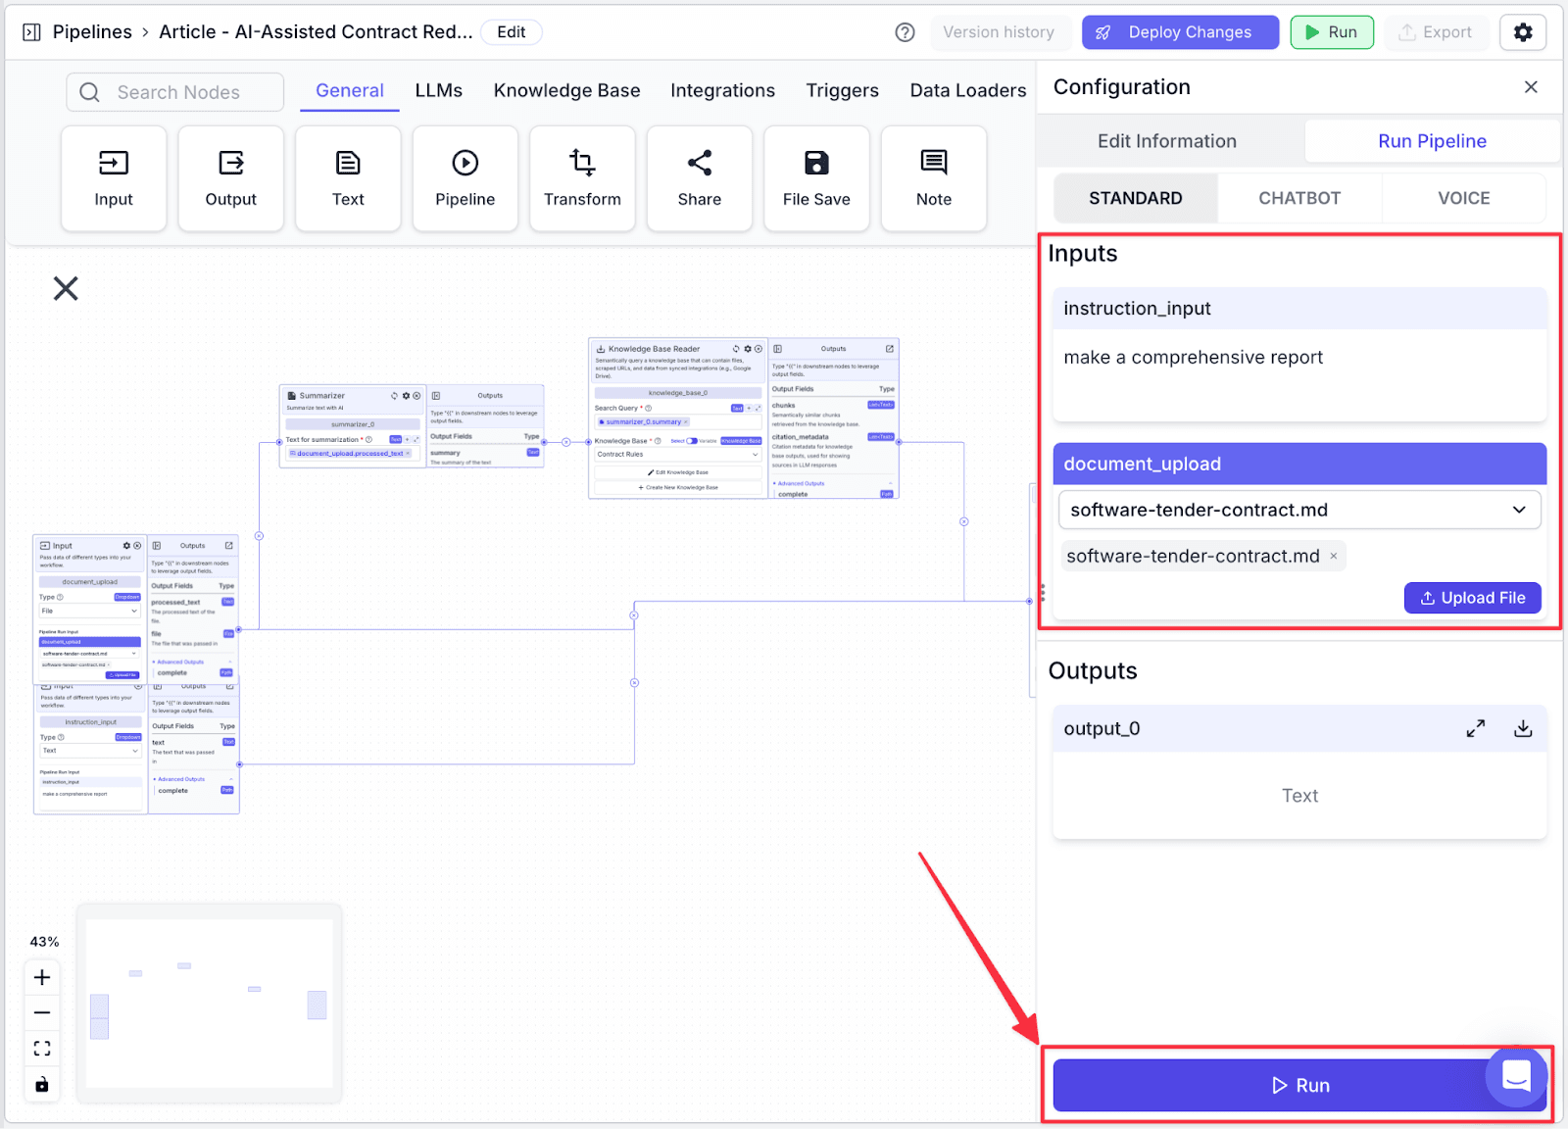Click Upload File in Configuration panel
Viewport: 1568px width, 1129px height.
point(1472,598)
